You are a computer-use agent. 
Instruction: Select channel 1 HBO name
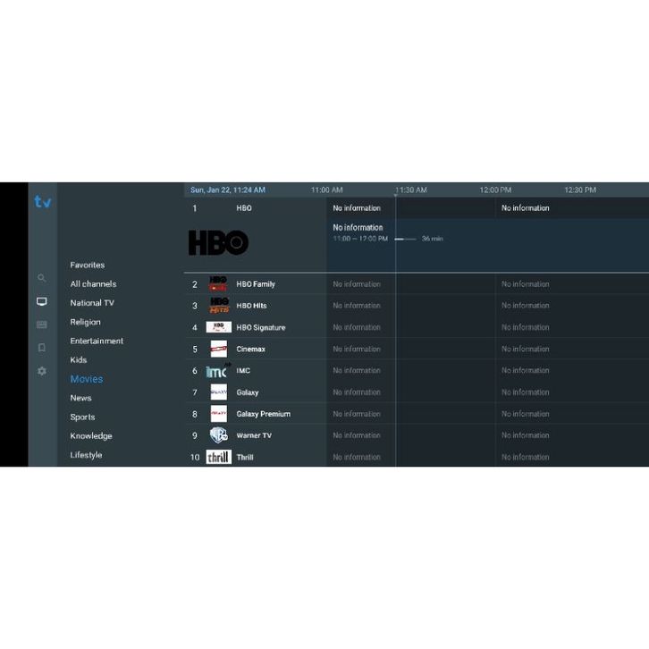244,208
